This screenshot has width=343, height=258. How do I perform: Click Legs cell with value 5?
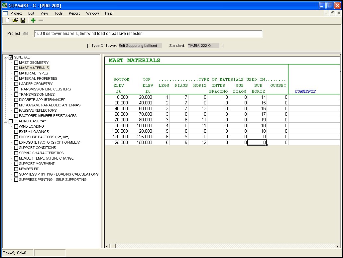pyautogui.click(x=161, y=131)
